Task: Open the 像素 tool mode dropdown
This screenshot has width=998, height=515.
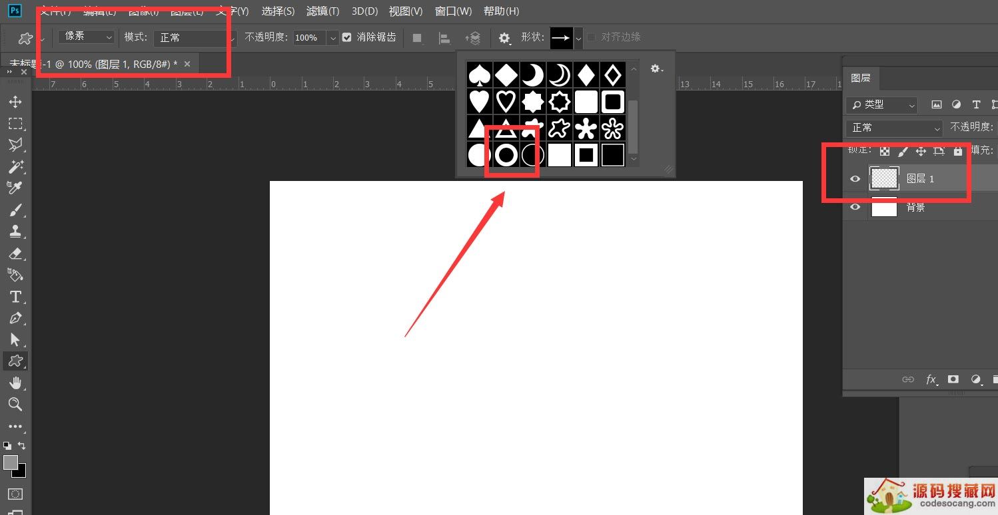Action: click(x=87, y=37)
